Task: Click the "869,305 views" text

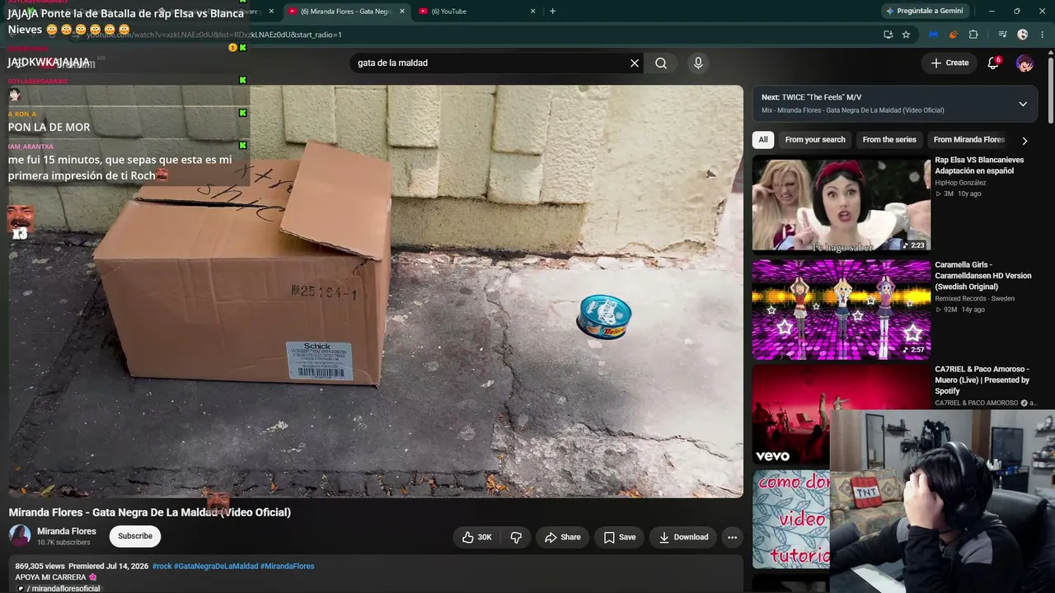Action: (x=40, y=567)
